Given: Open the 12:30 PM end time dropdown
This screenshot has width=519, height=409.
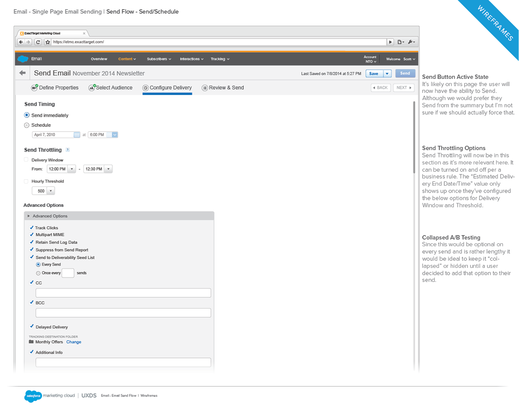Looking at the screenshot, I should 109,169.
